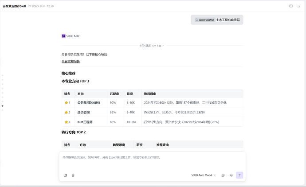Open the 查看完整报告 link
This screenshot has width=306, height=187.
click(71, 62)
